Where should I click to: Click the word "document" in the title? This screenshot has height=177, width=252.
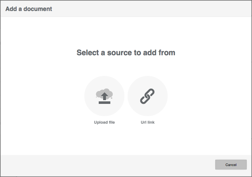(37, 9)
